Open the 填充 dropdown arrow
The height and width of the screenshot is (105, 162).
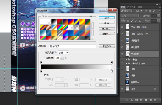159,21
